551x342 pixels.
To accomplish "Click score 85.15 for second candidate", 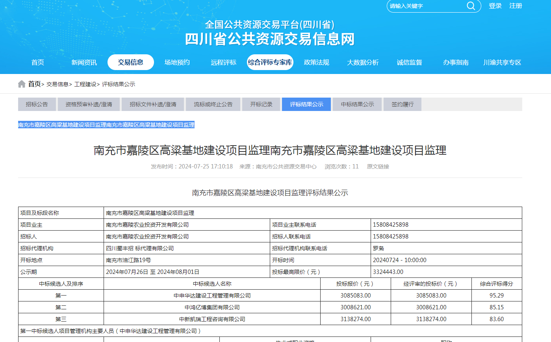I will pyautogui.click(x=497, y=307).
